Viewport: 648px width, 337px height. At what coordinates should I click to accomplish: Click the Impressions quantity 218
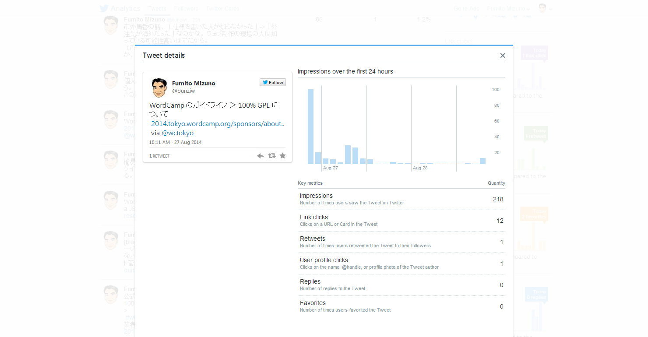[x=498, y=199]
